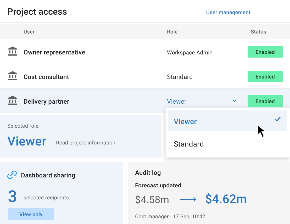The image size is (290, 224).
Task: Click the Status column header
Action: tap(258, 32)
